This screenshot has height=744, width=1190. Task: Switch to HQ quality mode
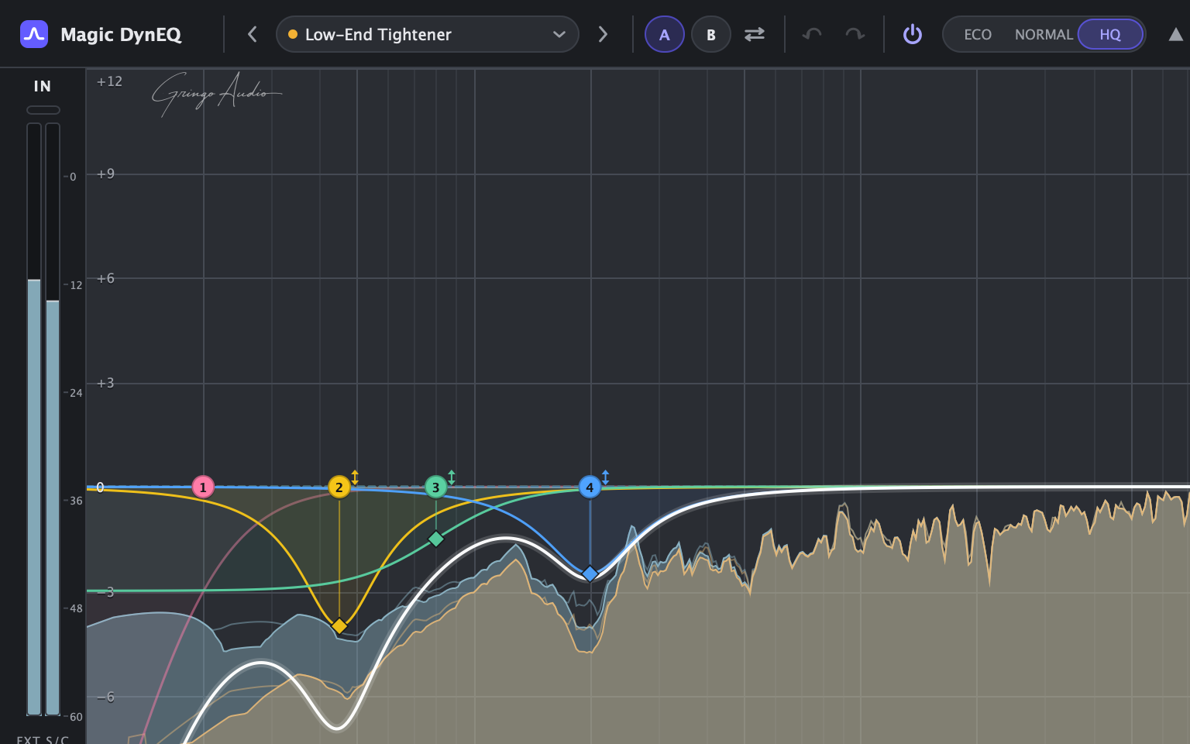coord(1110,34)
